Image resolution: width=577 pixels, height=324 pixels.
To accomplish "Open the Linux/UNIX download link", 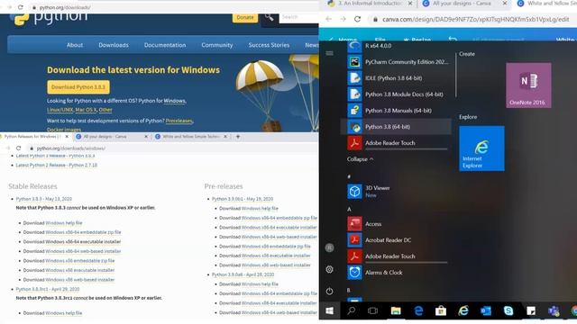I will [60, 110].
